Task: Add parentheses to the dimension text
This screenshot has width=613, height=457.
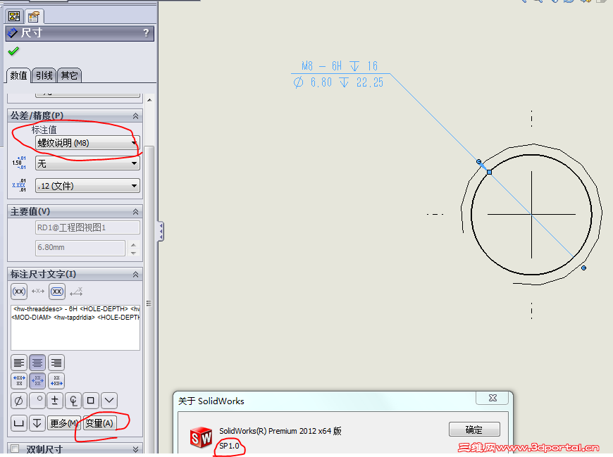Action: [19, 292]
